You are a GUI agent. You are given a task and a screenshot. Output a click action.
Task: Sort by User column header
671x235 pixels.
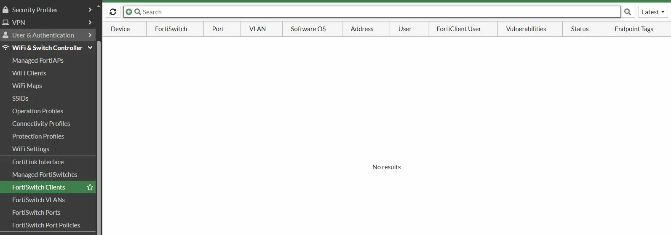click(409, 29)
